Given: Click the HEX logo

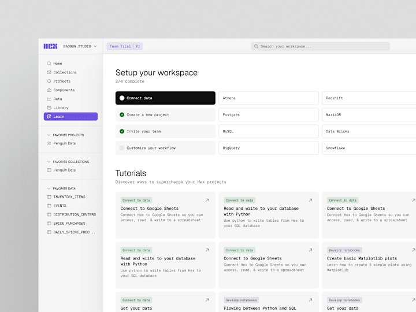Looking at the screenshot, I should (x=50, y=46).
